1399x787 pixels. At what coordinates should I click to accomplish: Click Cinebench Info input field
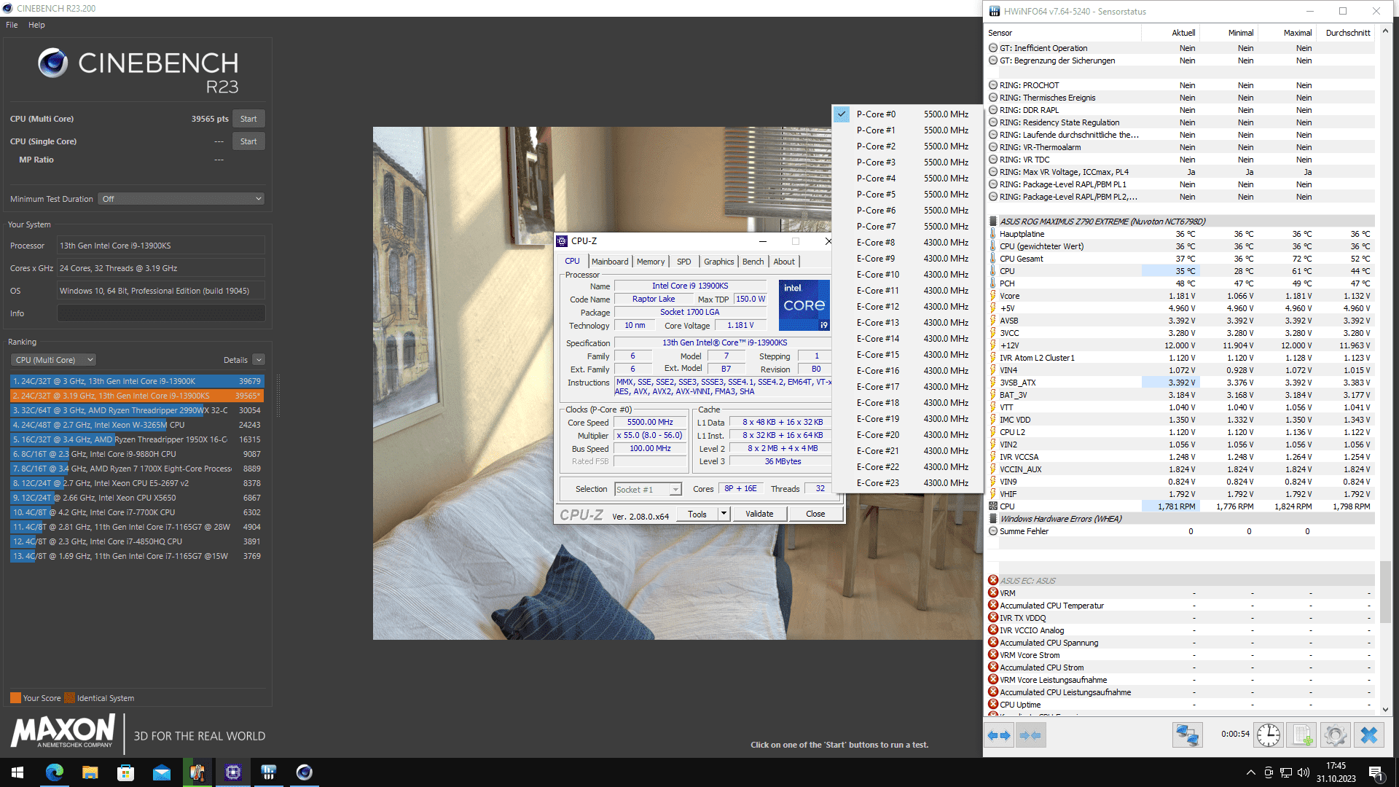point(161,313)
